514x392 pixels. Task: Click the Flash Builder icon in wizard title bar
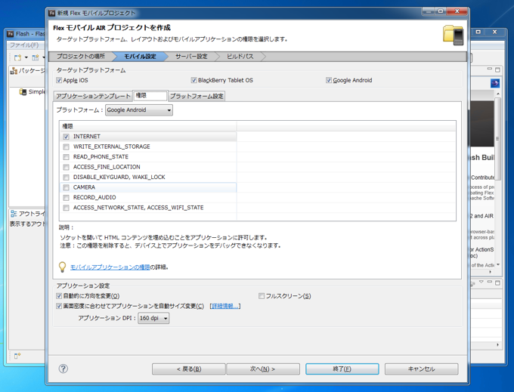point(52,13)
